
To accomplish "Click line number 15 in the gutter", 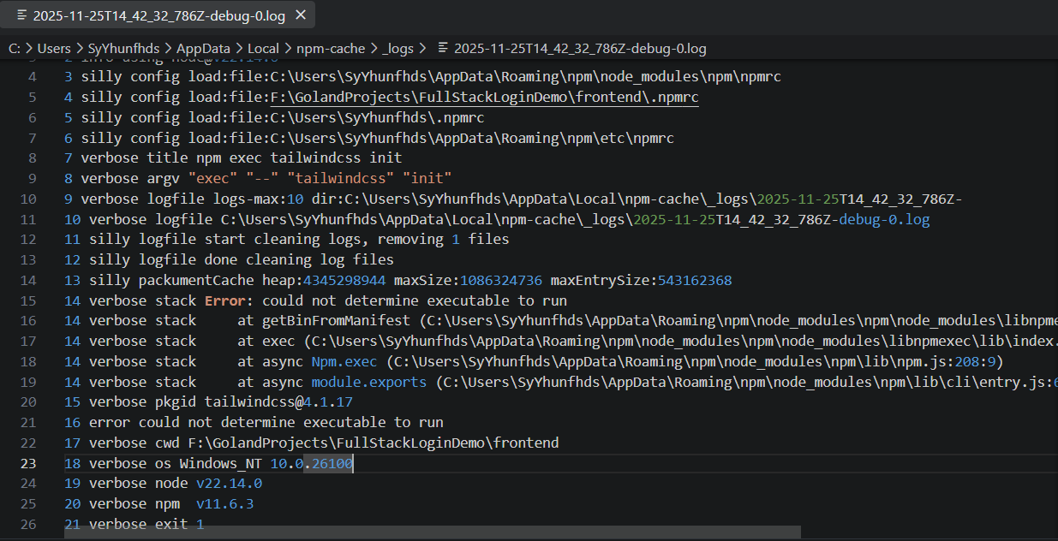I will [x=27, y=300].
